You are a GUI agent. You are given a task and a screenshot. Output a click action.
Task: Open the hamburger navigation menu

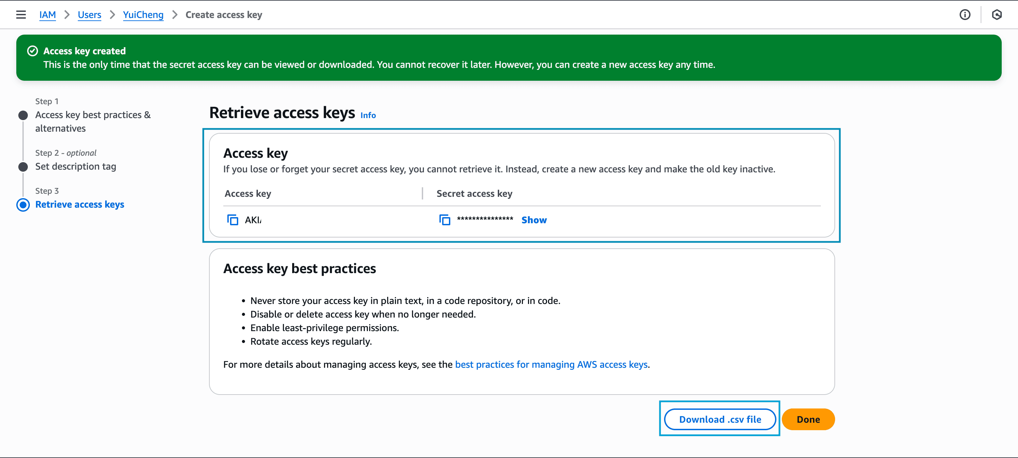pos(21,15)
